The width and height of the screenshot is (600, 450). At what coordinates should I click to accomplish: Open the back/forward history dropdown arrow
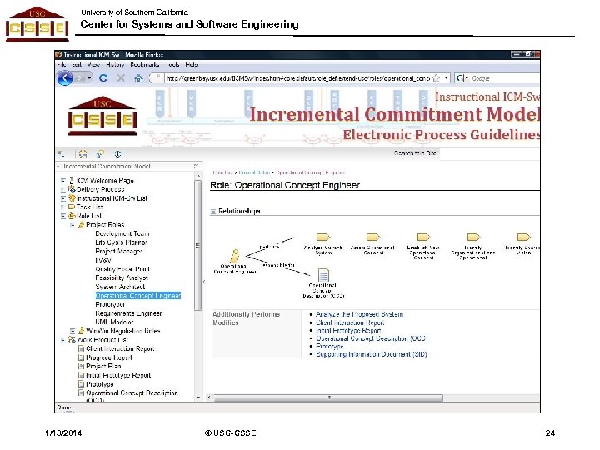tap(89, 78)
